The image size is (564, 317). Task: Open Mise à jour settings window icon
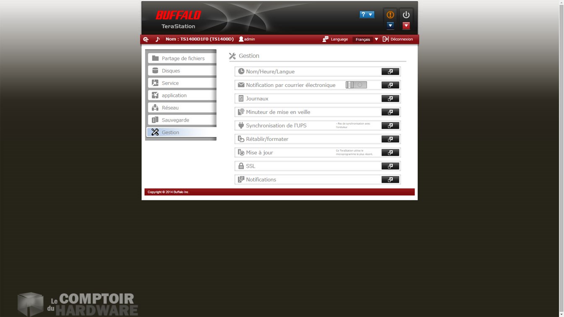coord(390,153)
